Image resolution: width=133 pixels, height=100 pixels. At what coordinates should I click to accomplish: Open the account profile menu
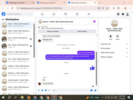click(128, 14)
